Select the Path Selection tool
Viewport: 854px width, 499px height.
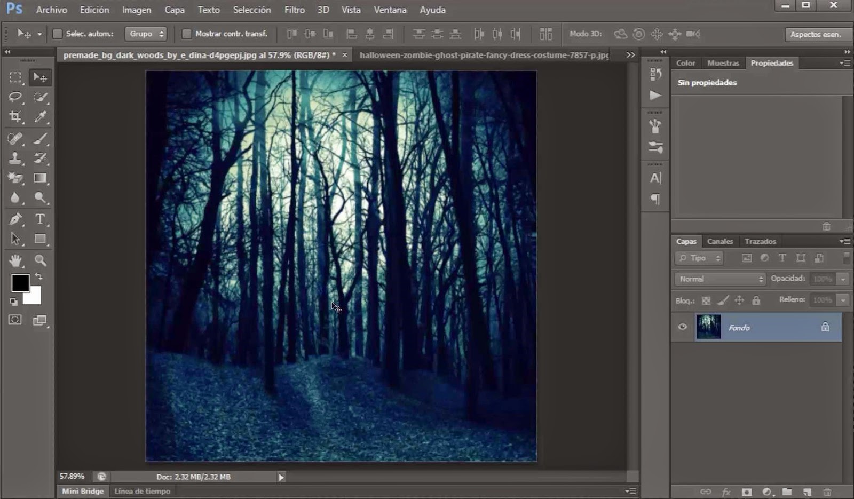click(15, 239)
